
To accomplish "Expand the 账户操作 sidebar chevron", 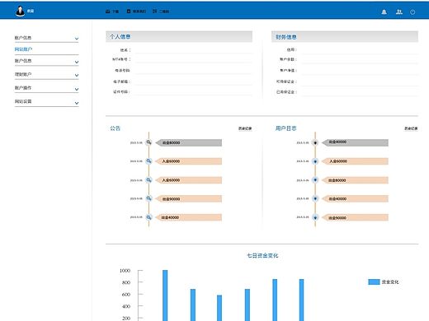I will pyautogui.click(x=77, y=89).
